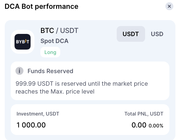Click the white circle around the Bybit logo
The image size is (176, 140).
point(23,42)
